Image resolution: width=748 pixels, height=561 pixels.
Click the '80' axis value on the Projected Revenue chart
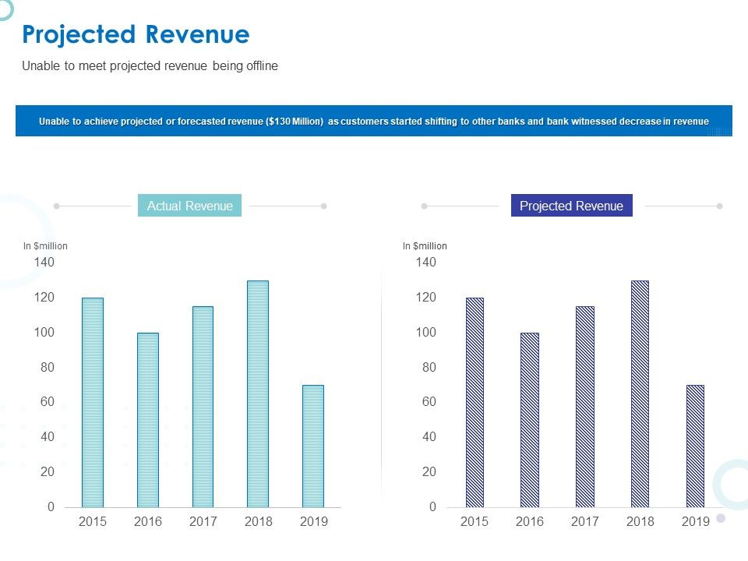point(429,367)
